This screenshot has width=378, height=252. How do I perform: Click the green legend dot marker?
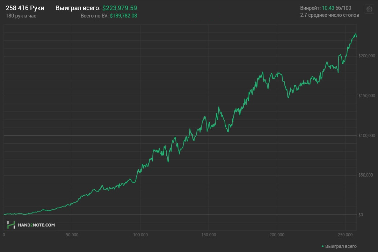click(x=322, y=246)
